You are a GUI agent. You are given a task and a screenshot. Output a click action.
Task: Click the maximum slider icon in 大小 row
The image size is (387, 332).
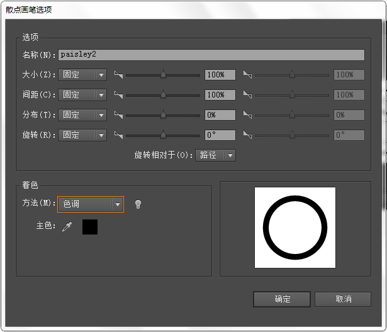247,74
